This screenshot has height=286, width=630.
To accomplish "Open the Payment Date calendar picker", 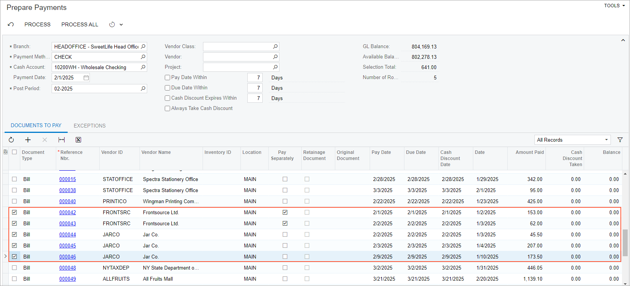I will pyautogui.click(x=86, y=78).
